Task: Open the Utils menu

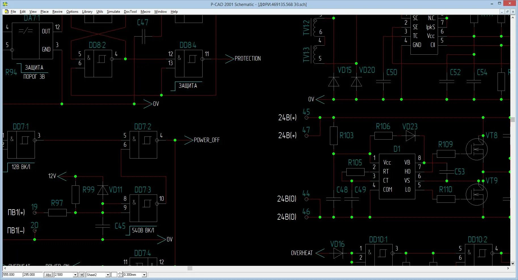Action: pos(100,12)
